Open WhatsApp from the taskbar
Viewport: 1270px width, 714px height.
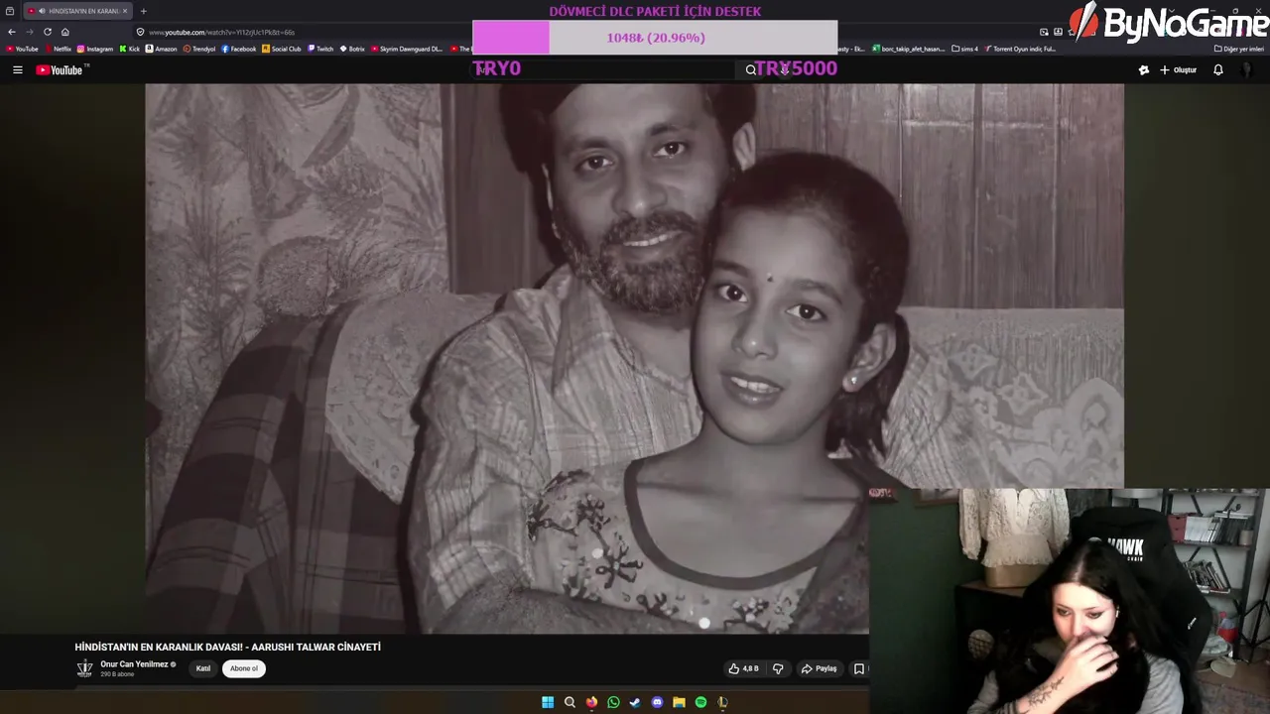point(613,702)
